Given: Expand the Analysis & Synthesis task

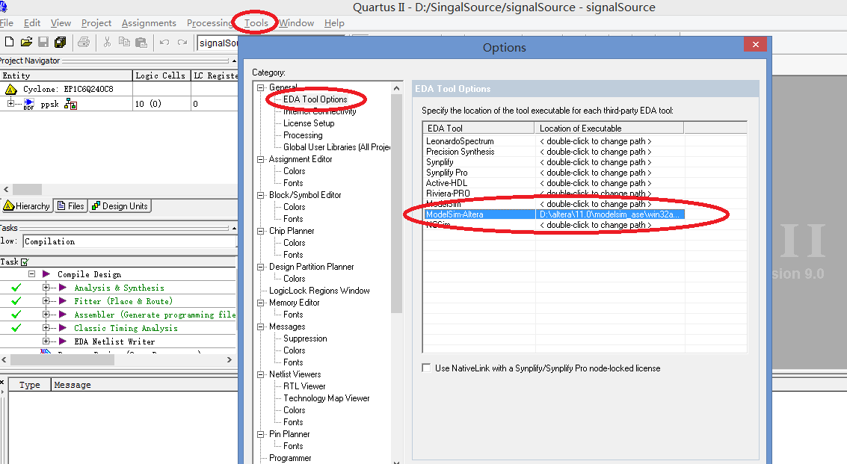Looking at the screenshot, I should coord(46,288).
